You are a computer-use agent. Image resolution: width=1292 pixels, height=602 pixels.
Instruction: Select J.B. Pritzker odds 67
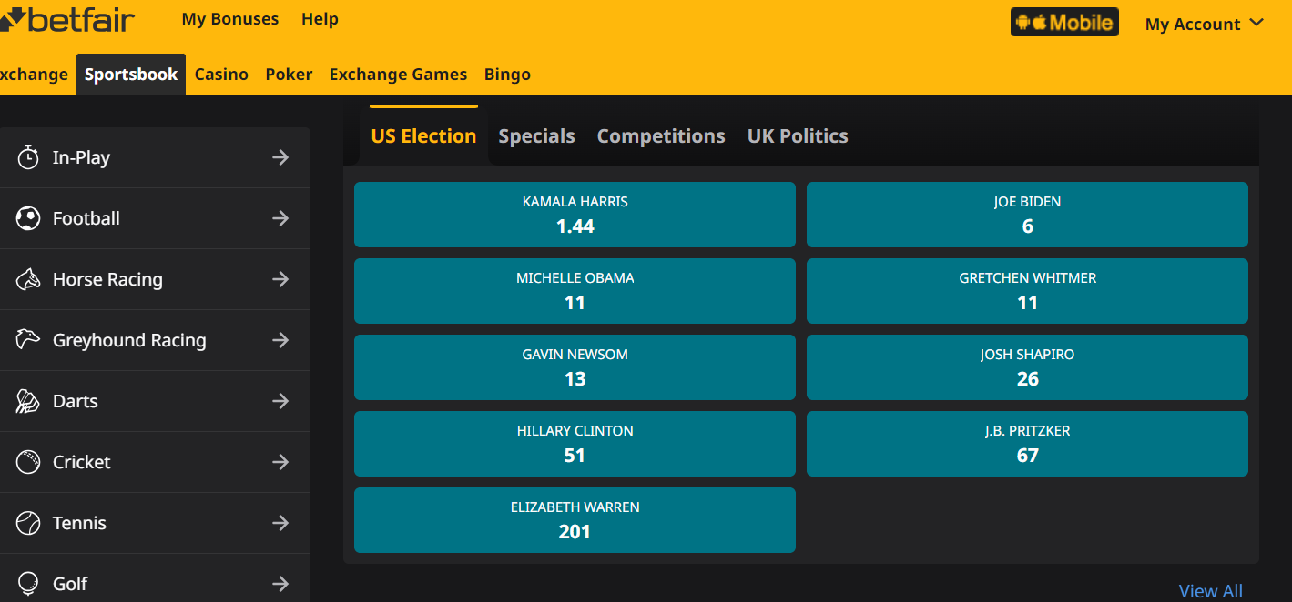(1027, 444)
